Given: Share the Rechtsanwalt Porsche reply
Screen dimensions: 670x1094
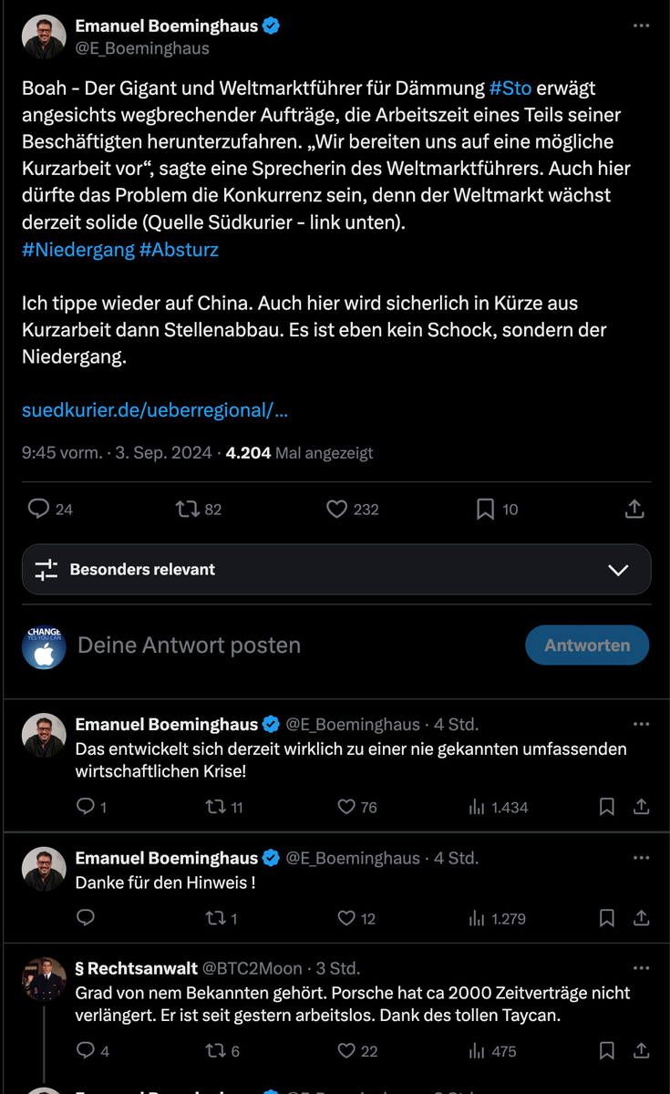Looking at the screenshot, I should (x=642, y=1051).
